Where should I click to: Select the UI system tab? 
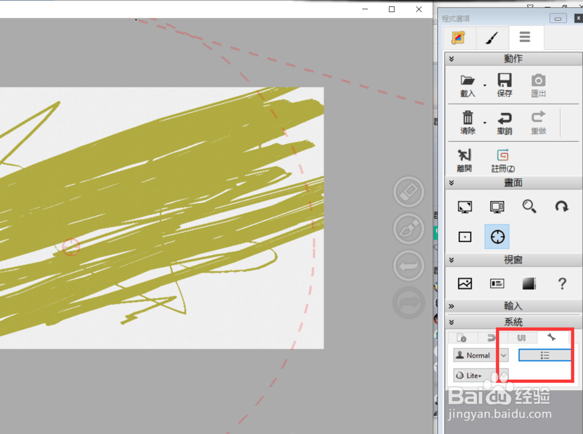tap(521, 338)
